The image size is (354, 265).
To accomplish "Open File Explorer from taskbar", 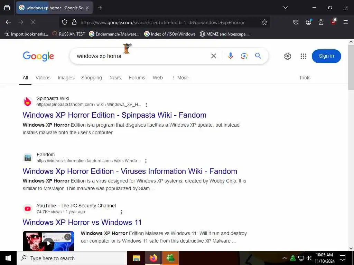I will pos(136,258).
